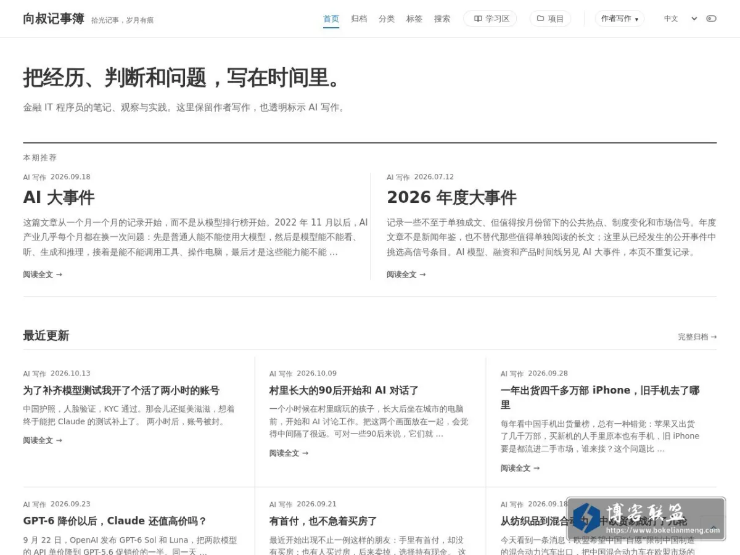This screenshot has width=740, height=555.
Task: Click the 2026.07.12 date label
Action: coord(434,177)
